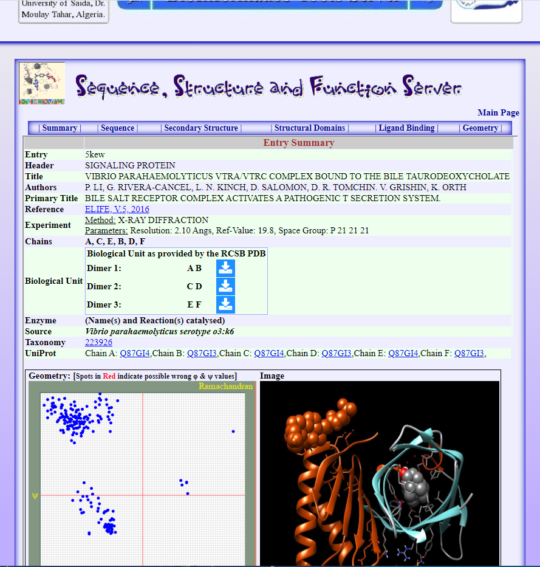Select the Ligand Binding tab

pyautogui.click(x=406, y=128)
